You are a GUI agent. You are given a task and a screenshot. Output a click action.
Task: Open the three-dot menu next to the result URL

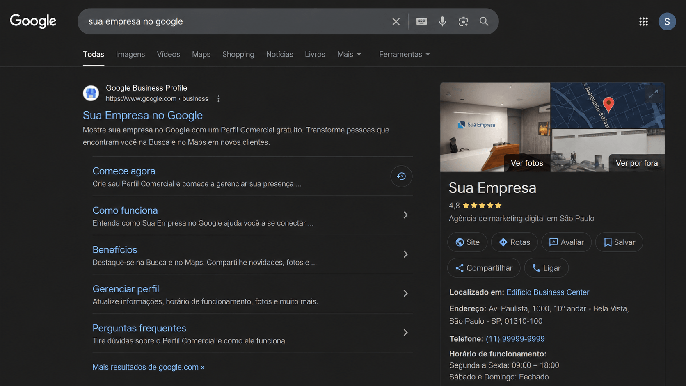tap(218, 99)
